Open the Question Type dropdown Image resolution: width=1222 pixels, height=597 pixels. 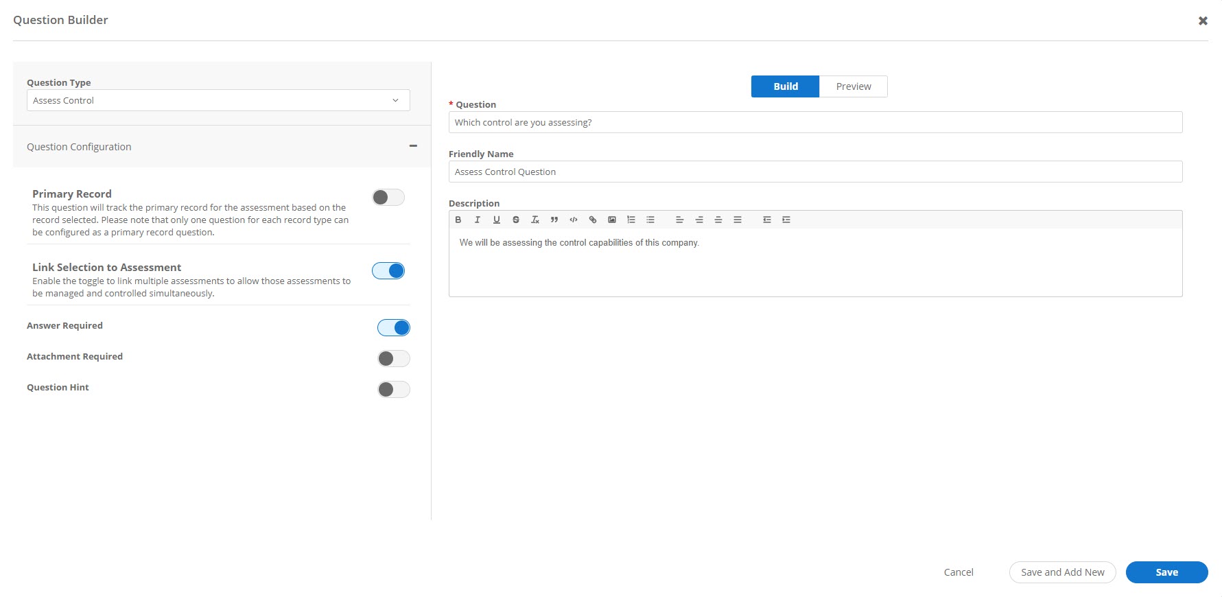coord(218,100)
